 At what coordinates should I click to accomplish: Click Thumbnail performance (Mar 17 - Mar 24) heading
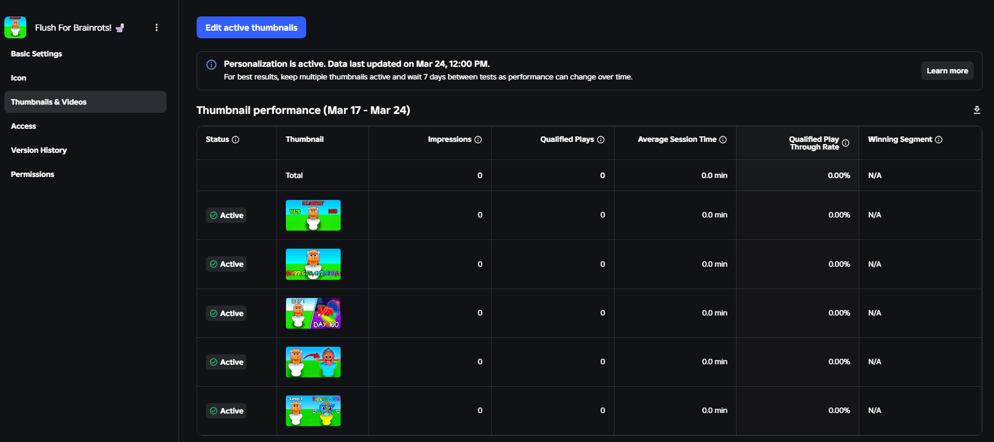[x=303, y=110]
